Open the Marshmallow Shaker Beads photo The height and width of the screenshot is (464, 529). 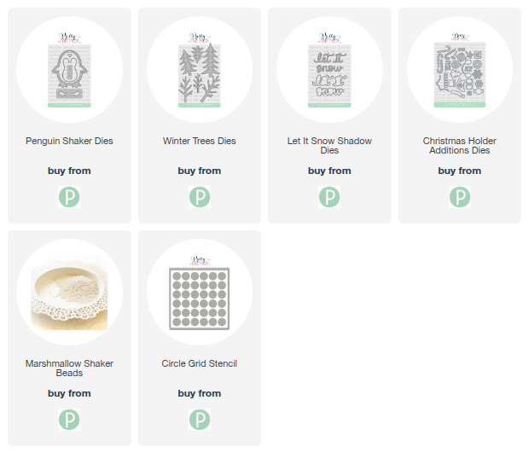(x=69, y=293)
